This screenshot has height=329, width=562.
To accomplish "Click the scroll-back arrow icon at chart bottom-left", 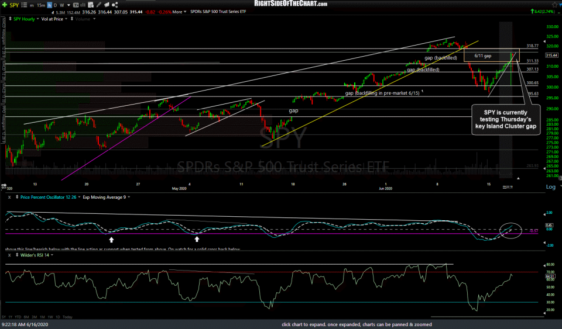I will click(x=4, y=186).
